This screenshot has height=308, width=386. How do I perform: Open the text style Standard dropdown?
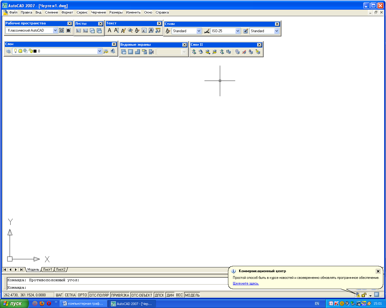(x=199, y=31)
